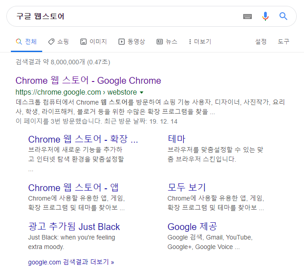Screen dimensions: 304x273
Task: Start voice search with the microphone
Action: point(265,16)
